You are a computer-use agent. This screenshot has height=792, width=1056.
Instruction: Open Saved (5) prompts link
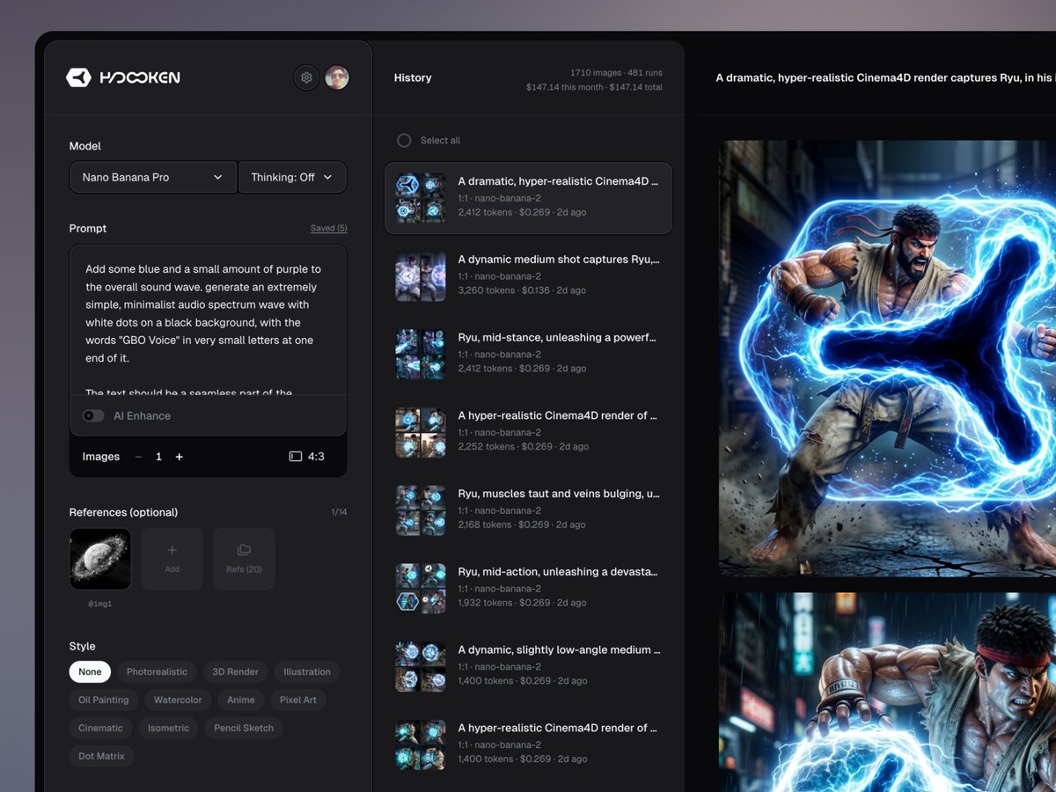tap(329, 228)
